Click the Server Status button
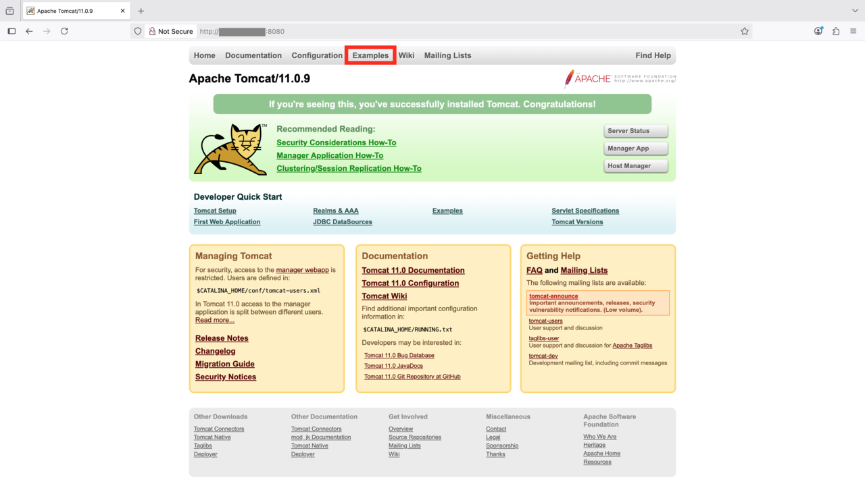This screenshot has height=486, width=865. click(635, 130)
